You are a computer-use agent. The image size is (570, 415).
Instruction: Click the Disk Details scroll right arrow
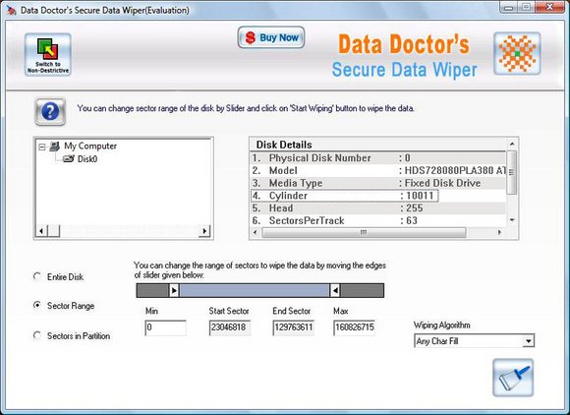click(x=500, y=232)
